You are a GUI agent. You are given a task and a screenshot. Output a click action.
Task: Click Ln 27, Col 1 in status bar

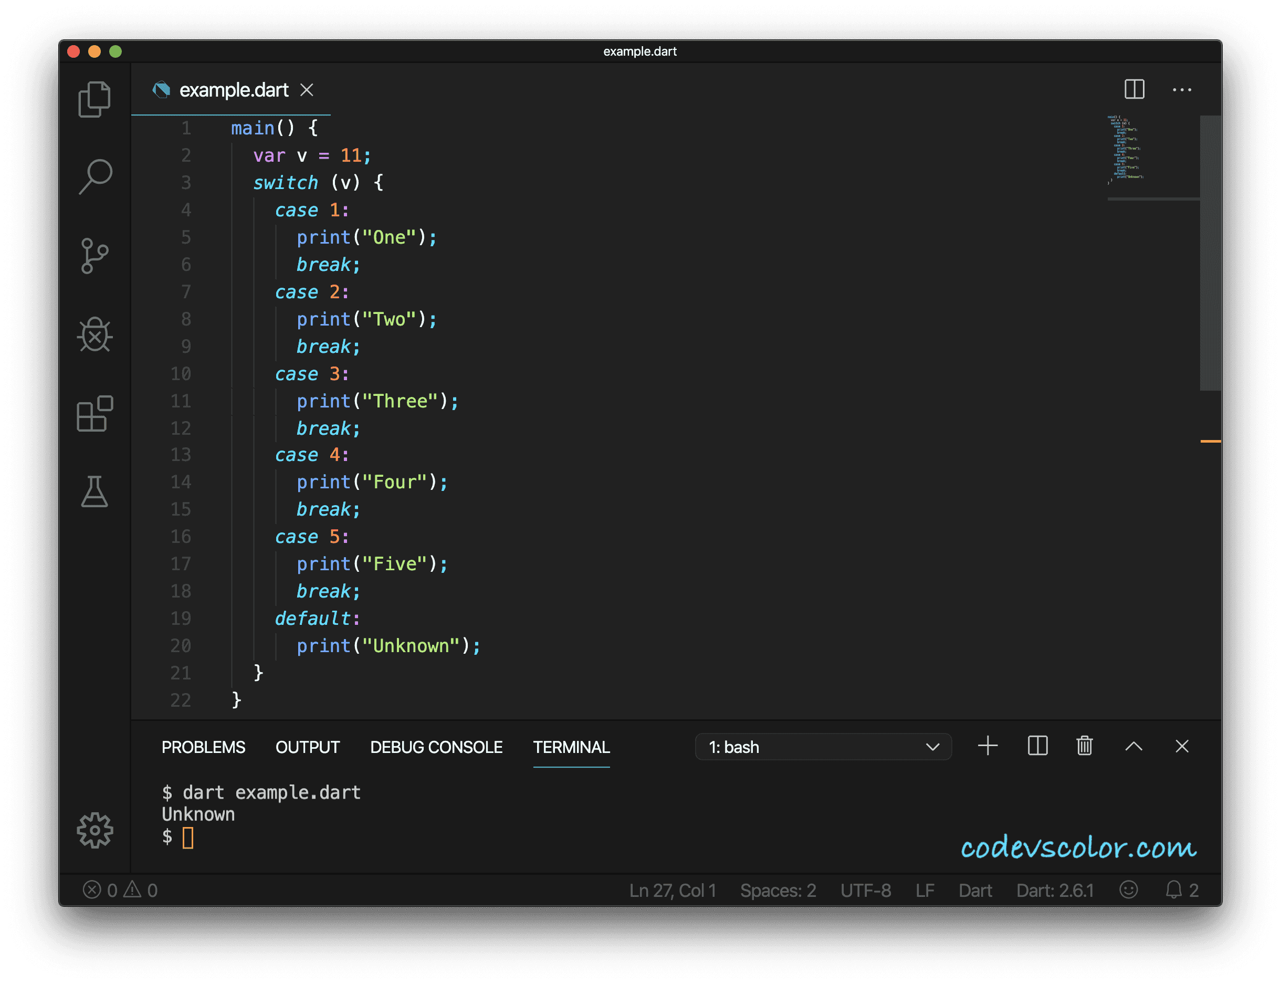[x=673, y=891]
